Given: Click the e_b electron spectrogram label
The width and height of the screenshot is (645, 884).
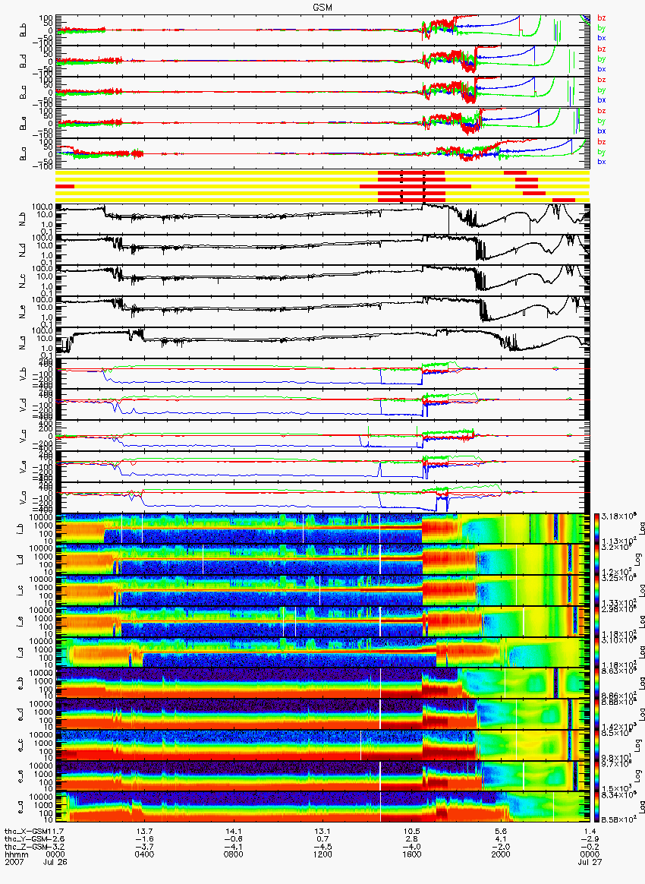Looking at the screenshot, I should pos(20,684).
